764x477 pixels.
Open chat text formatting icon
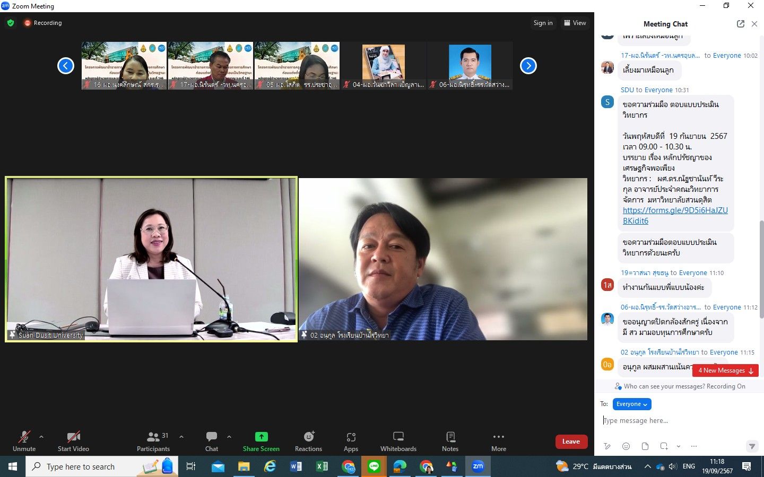607,446
